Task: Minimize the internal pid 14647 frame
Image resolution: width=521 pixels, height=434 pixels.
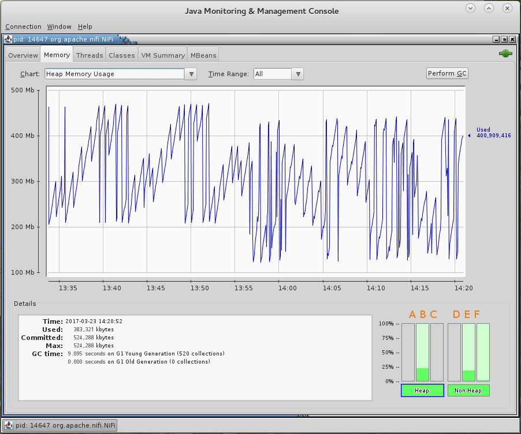Action: click(496, 39)
